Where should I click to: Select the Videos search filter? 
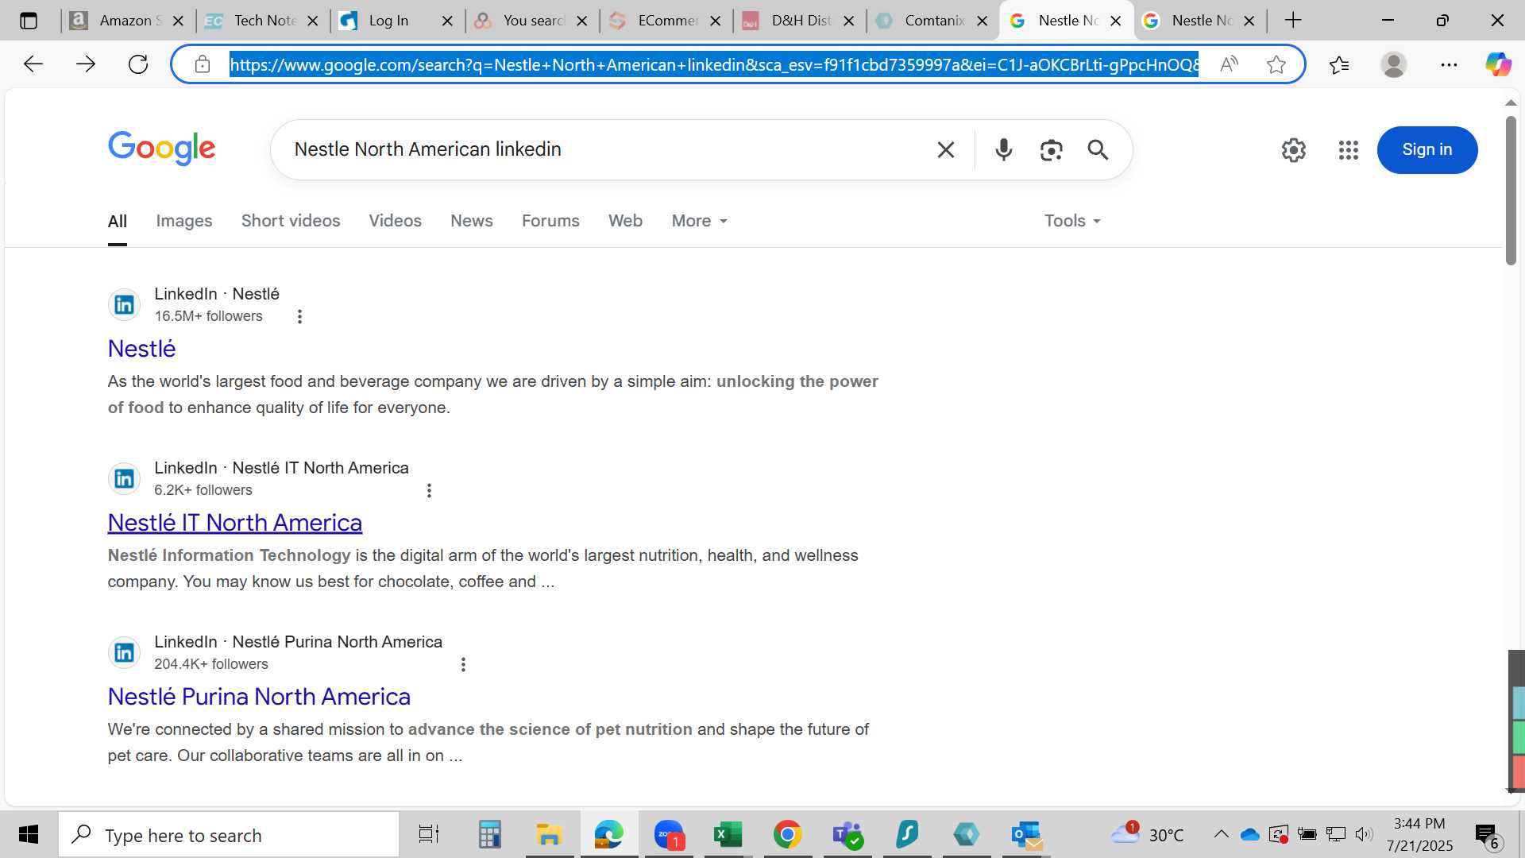tap(395, 221)
